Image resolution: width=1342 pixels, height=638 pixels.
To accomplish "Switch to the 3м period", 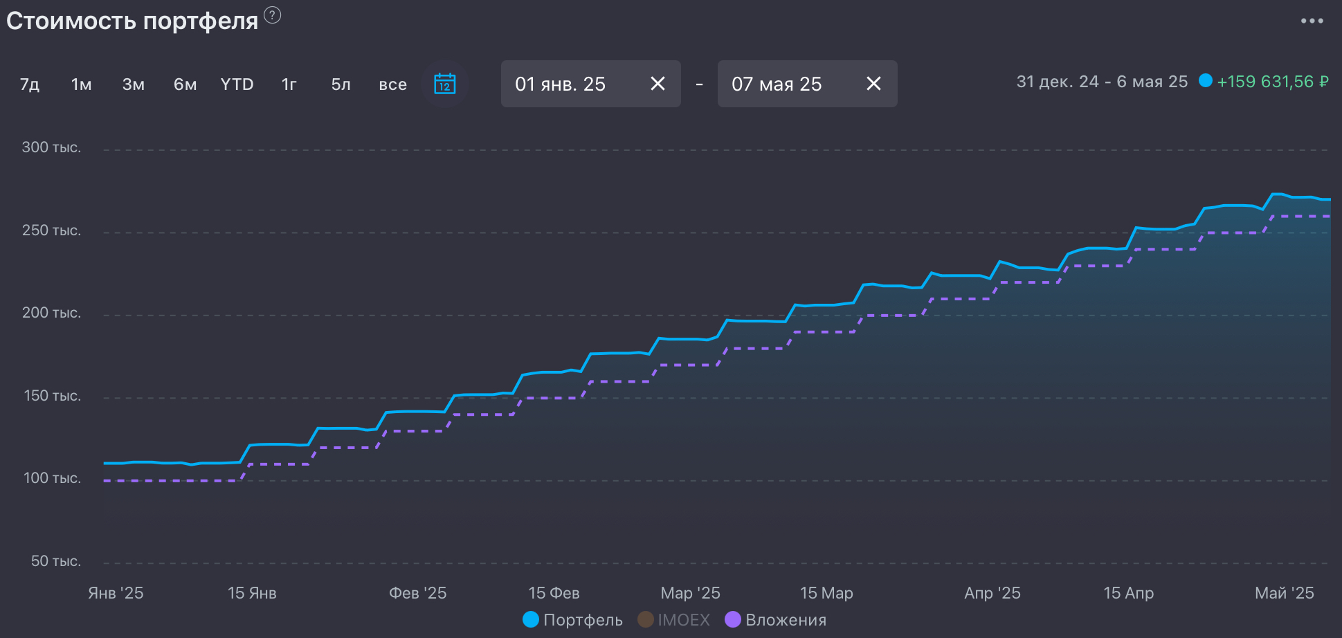I will [134, 84].
